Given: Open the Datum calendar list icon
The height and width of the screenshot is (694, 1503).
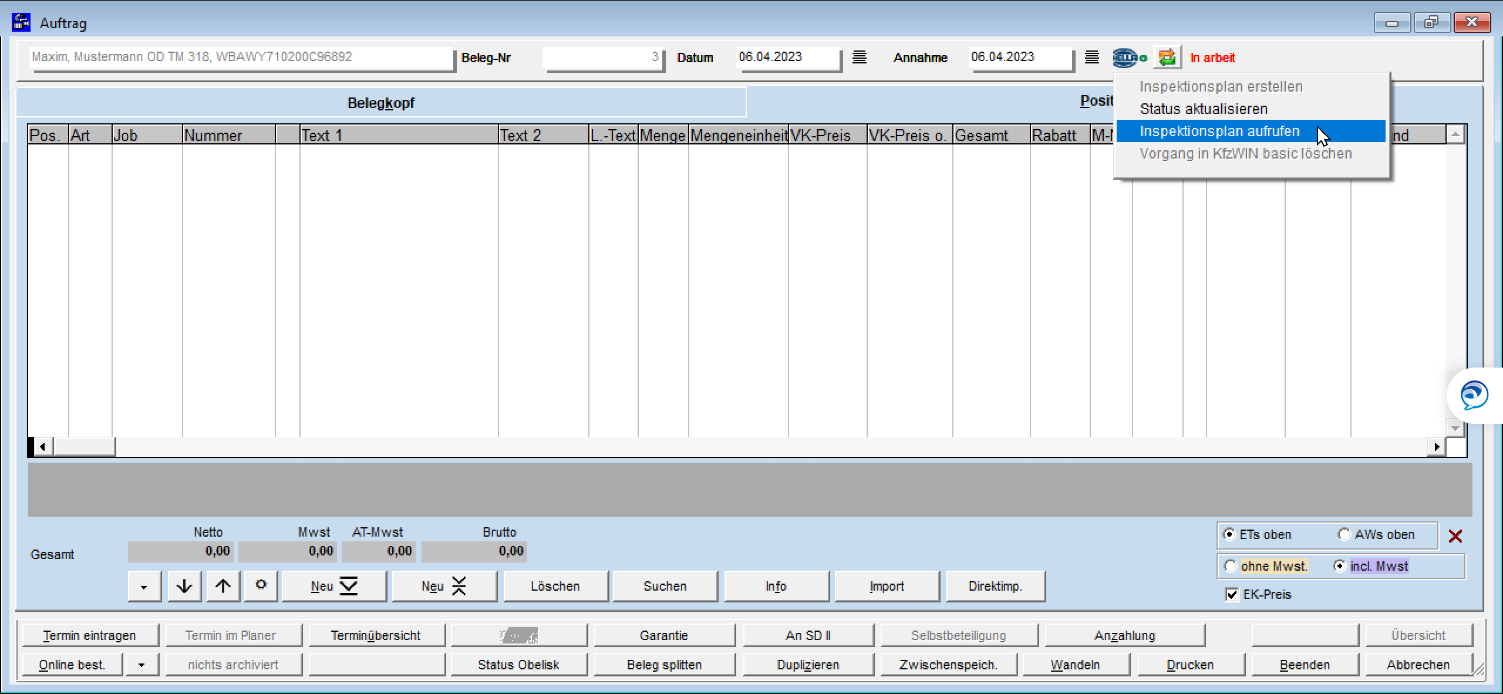Looking at the screenshot, I should point(859,58).
